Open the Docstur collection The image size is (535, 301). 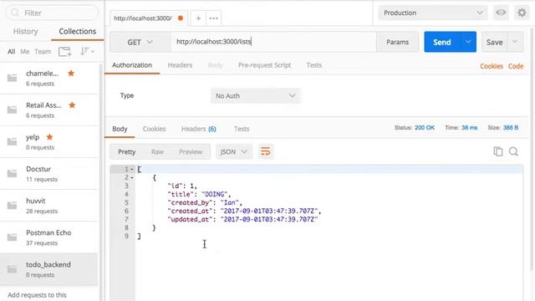point(49,173)
